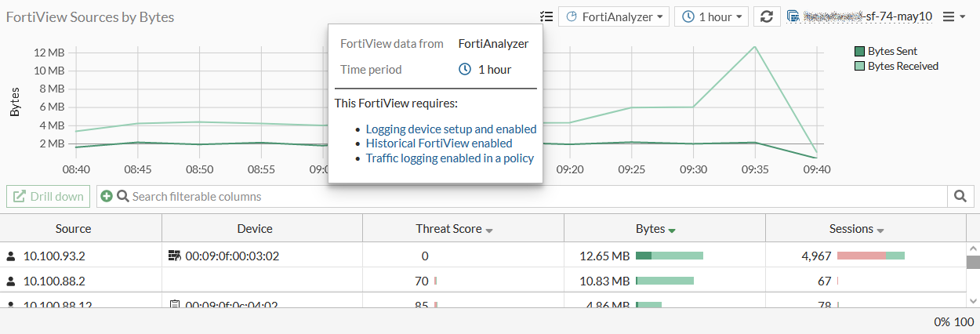
Task: Open Historical FortiView enabled link
Action: [439, 143]
